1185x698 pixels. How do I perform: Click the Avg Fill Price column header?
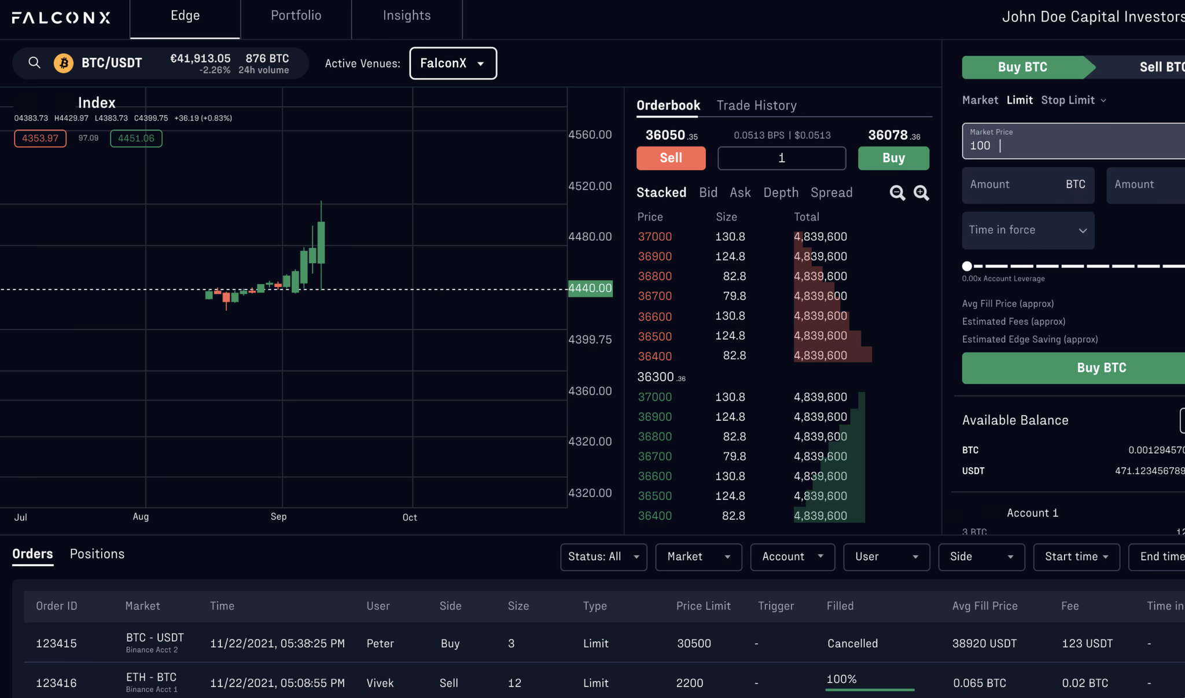point(985,606)
